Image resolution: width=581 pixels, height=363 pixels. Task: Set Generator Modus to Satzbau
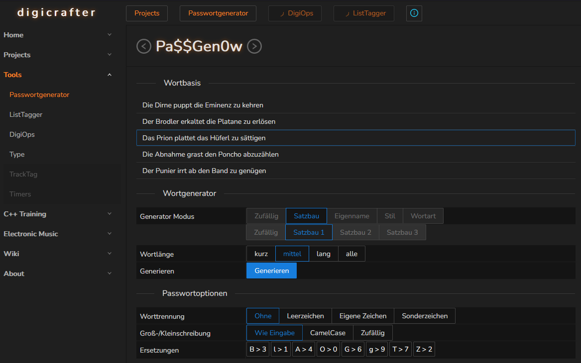point(307,216)
